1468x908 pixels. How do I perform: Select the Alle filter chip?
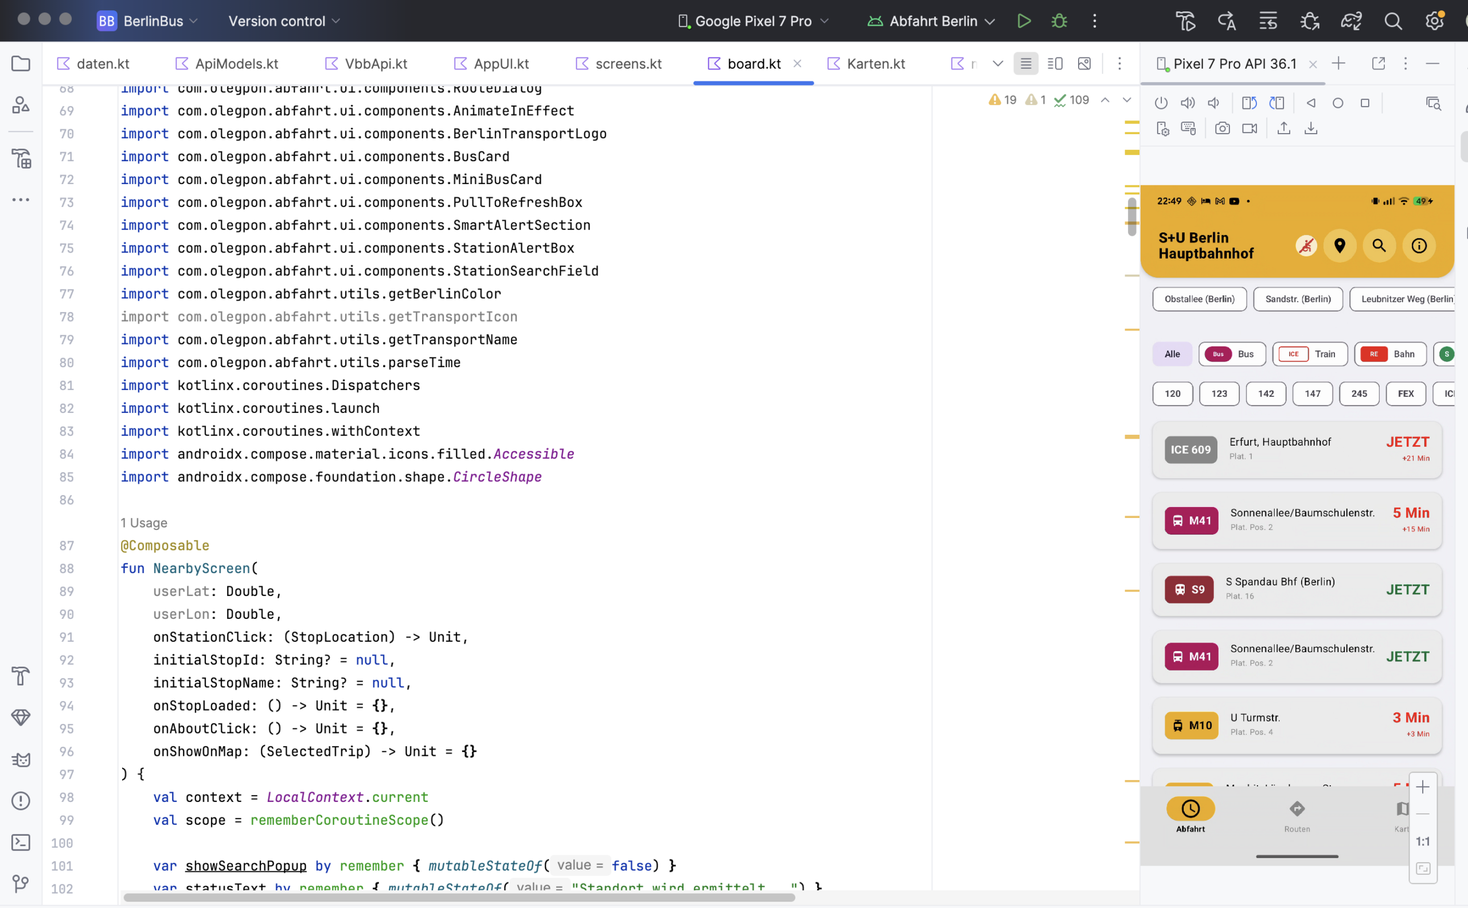(1172, 354)
